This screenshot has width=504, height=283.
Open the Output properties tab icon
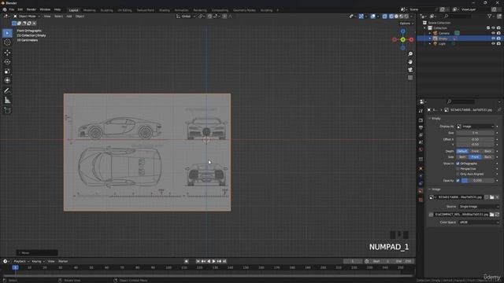(421, 127)
